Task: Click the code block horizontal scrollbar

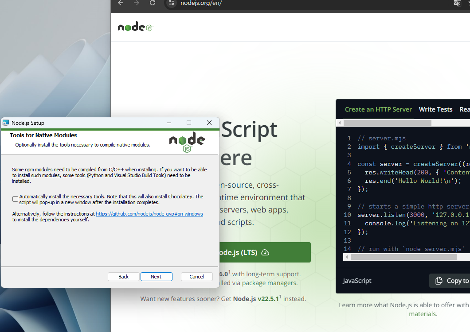Action: point(403,257)
